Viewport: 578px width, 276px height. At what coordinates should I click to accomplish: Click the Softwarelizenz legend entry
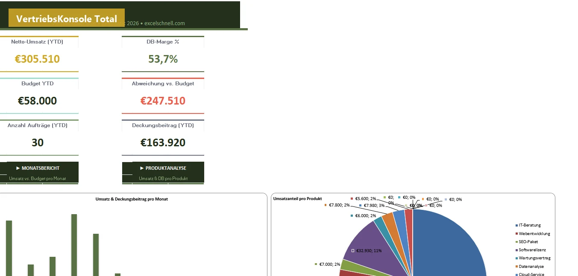coord(531,250)
